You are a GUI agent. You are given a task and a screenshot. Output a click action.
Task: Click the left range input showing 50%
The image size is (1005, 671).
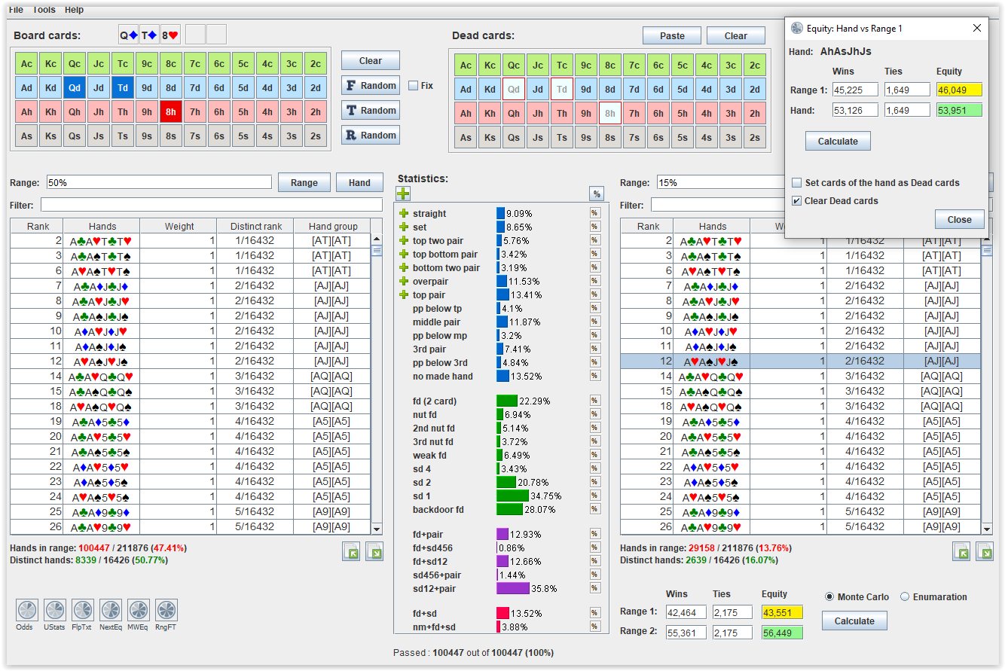click(159, 182)
